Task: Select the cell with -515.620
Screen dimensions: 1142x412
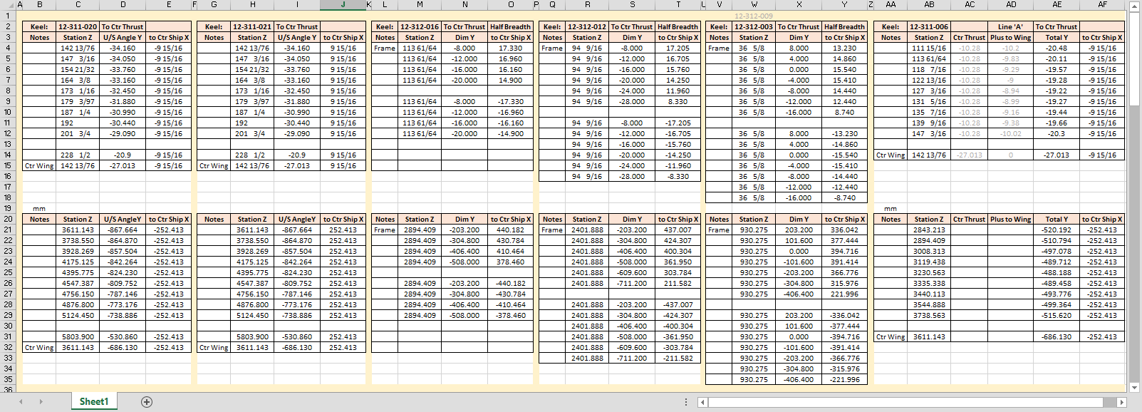Action: [x=1057, y=316]
